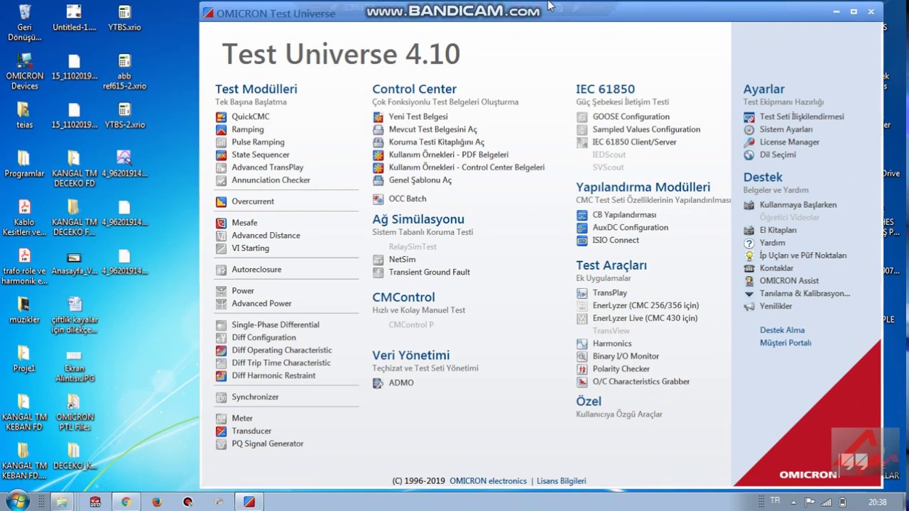Launch the NetSim simulation icon

378,260
